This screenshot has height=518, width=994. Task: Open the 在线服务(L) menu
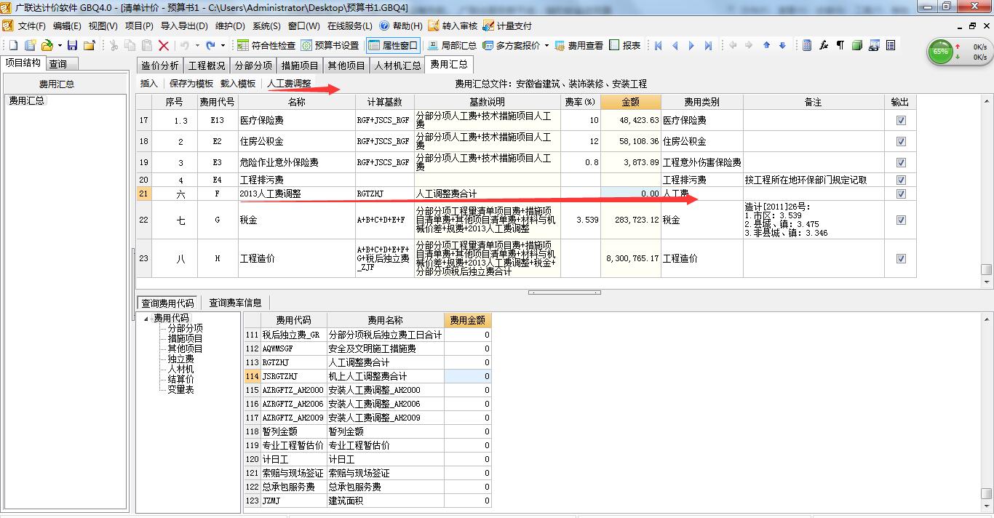pos(350,25)
